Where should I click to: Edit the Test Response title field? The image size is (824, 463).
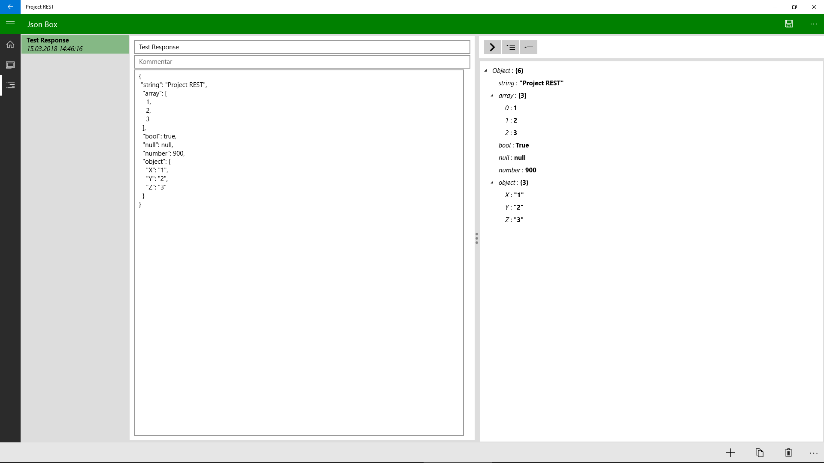pos(302,47)
